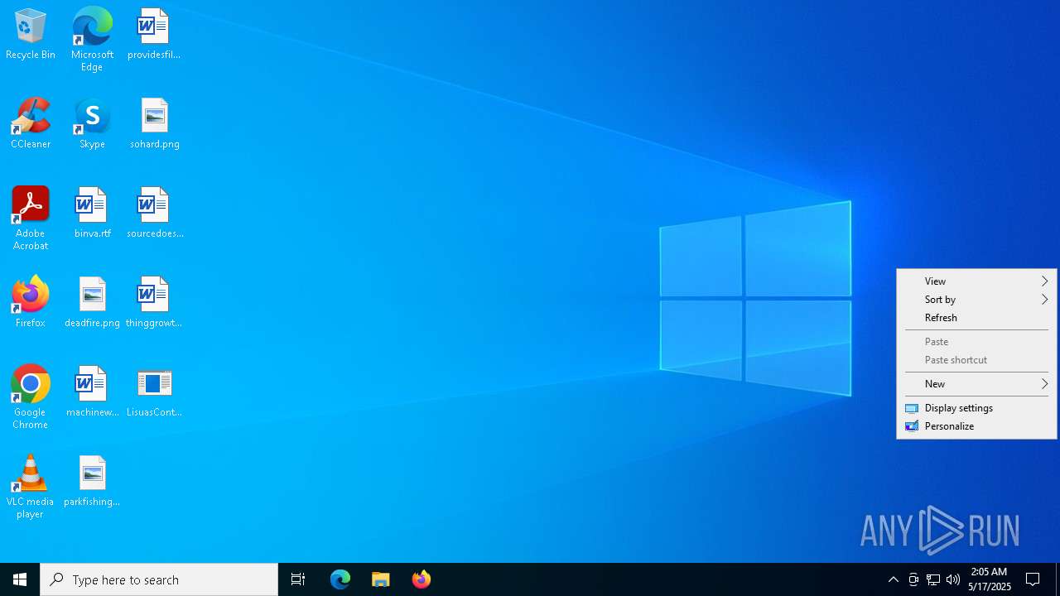
Task: Show hidden system tray icons
Action: [x=894, y=579]
